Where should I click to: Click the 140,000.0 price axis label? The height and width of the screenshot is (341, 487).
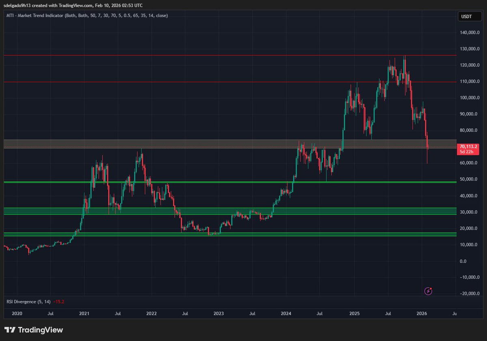469,32
